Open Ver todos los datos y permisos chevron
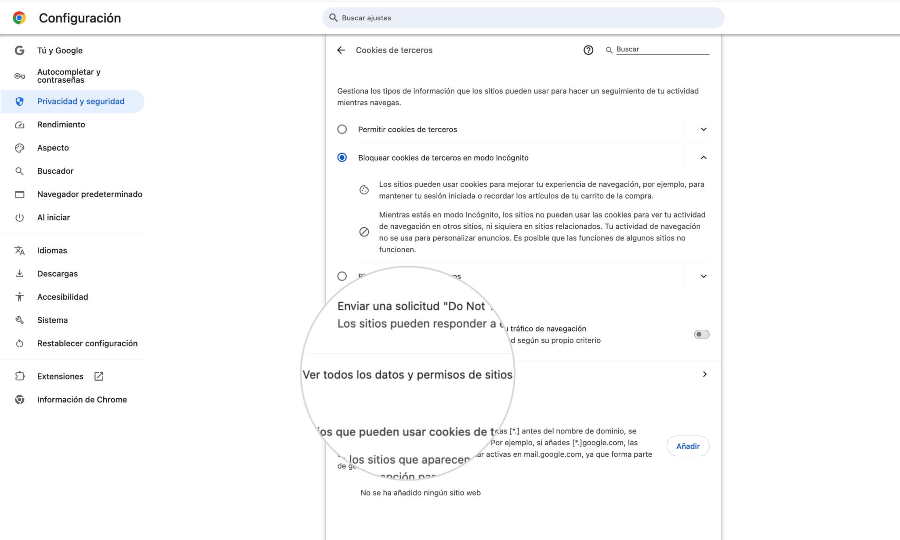 [x=704, y=374]
